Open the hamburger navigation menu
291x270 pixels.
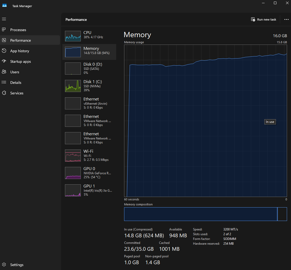(x=4, y=19)
